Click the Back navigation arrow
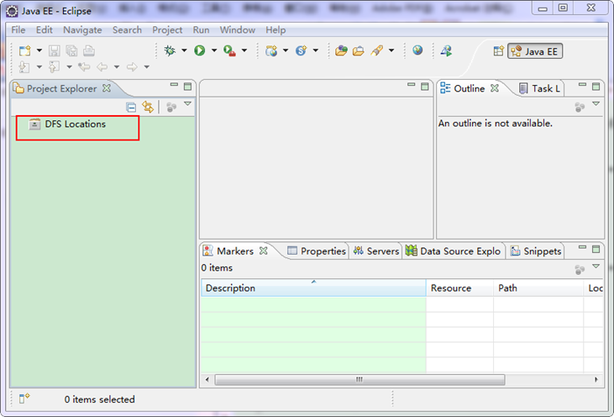The image size is (614, 417). [102, 67]
